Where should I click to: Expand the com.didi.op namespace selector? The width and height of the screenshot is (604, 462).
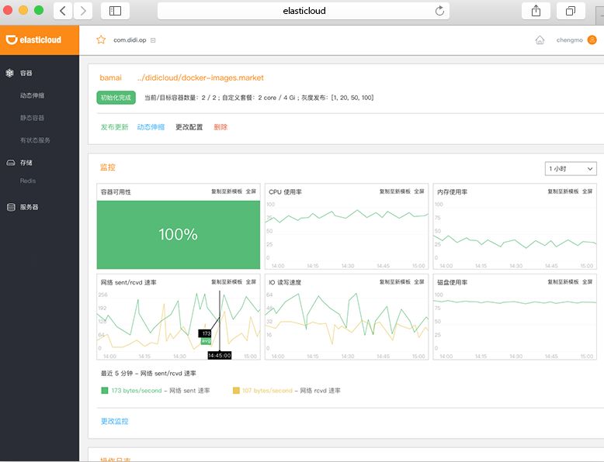pyautogui.click(x=153, y=40)
